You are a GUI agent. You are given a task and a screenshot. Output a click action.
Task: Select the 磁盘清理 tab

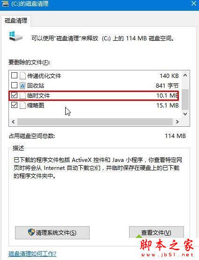[x=16, y=21]
